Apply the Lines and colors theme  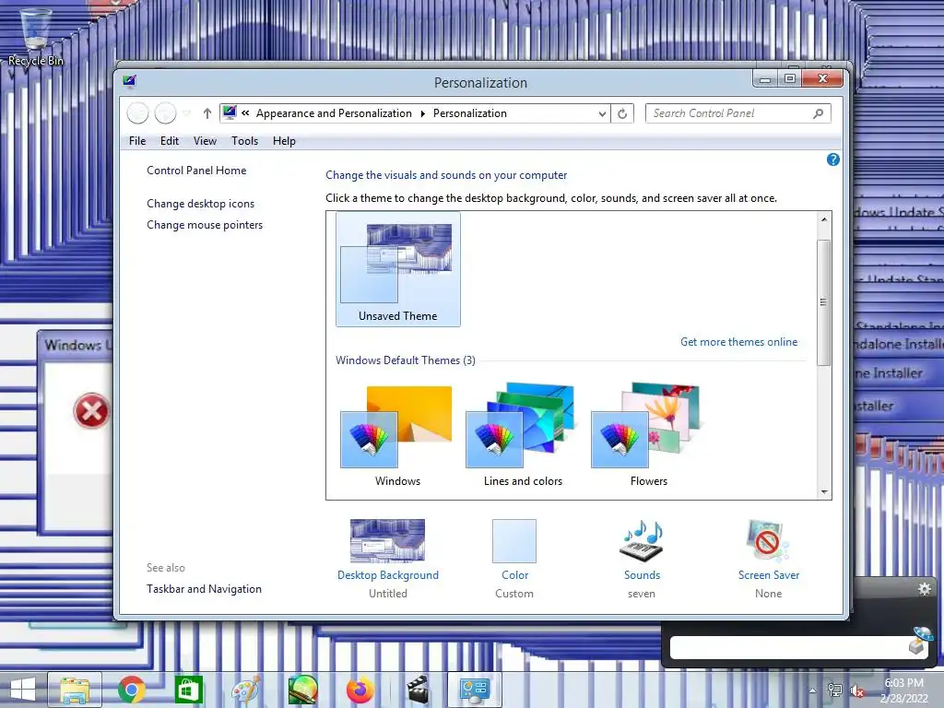tap(523, 435)
